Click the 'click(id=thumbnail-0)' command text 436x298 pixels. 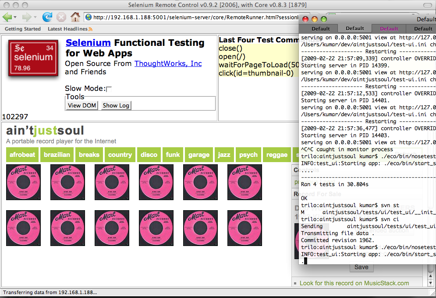(x=256, y=73)
